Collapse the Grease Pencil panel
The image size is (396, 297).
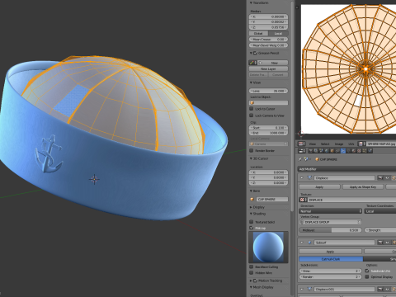coord(251,53)
